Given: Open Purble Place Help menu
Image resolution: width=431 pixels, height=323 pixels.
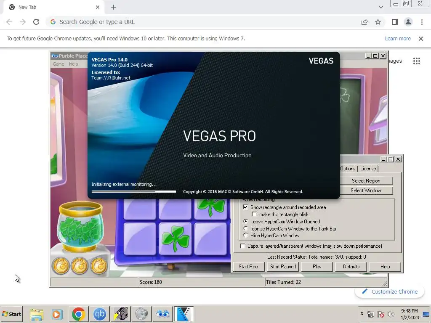Looking at the screenshot, I should (x=73, y=64).
